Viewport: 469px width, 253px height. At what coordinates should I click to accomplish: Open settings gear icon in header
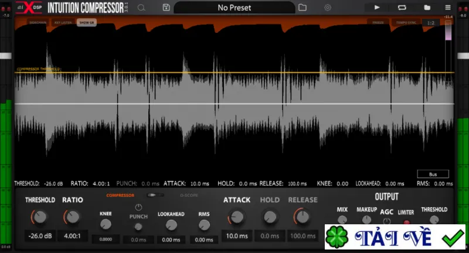pos(328,8)
